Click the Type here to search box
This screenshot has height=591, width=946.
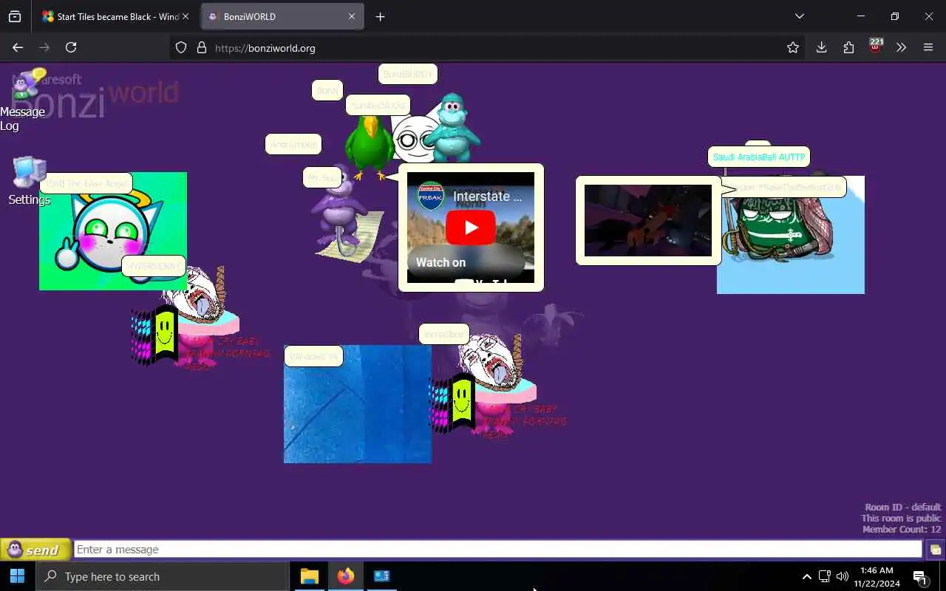point(163,576)
